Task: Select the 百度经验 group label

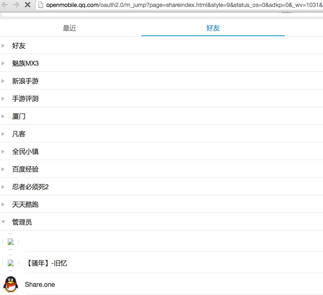Action: (x=25, y=169)
